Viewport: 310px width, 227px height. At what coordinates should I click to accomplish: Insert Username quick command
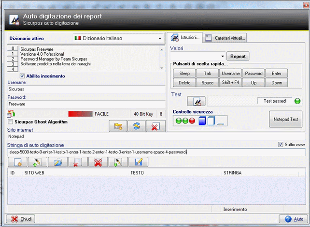coord(230,74)
